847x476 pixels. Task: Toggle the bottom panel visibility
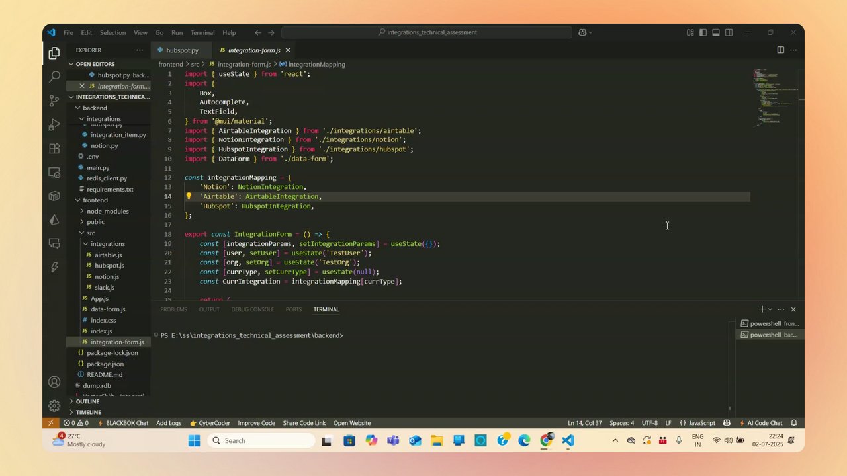click(x=716, y=32)
